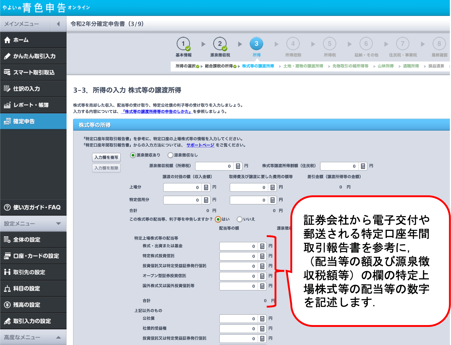451x345 pixels.
Task: Open calculator for 株式等譲渡所得割額（住民税）
Action: coord(363,166)
